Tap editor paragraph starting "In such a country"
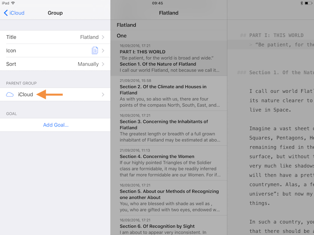The image size is (314, 235). click(x=282, y=227)
